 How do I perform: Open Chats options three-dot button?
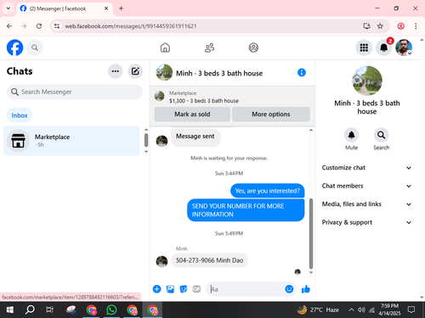point(116,71)
